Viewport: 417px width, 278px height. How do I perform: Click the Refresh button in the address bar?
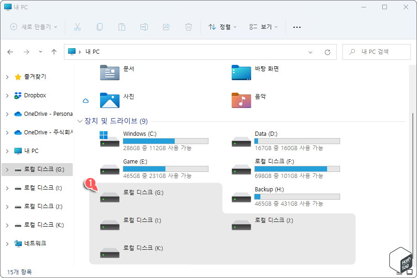328,52
